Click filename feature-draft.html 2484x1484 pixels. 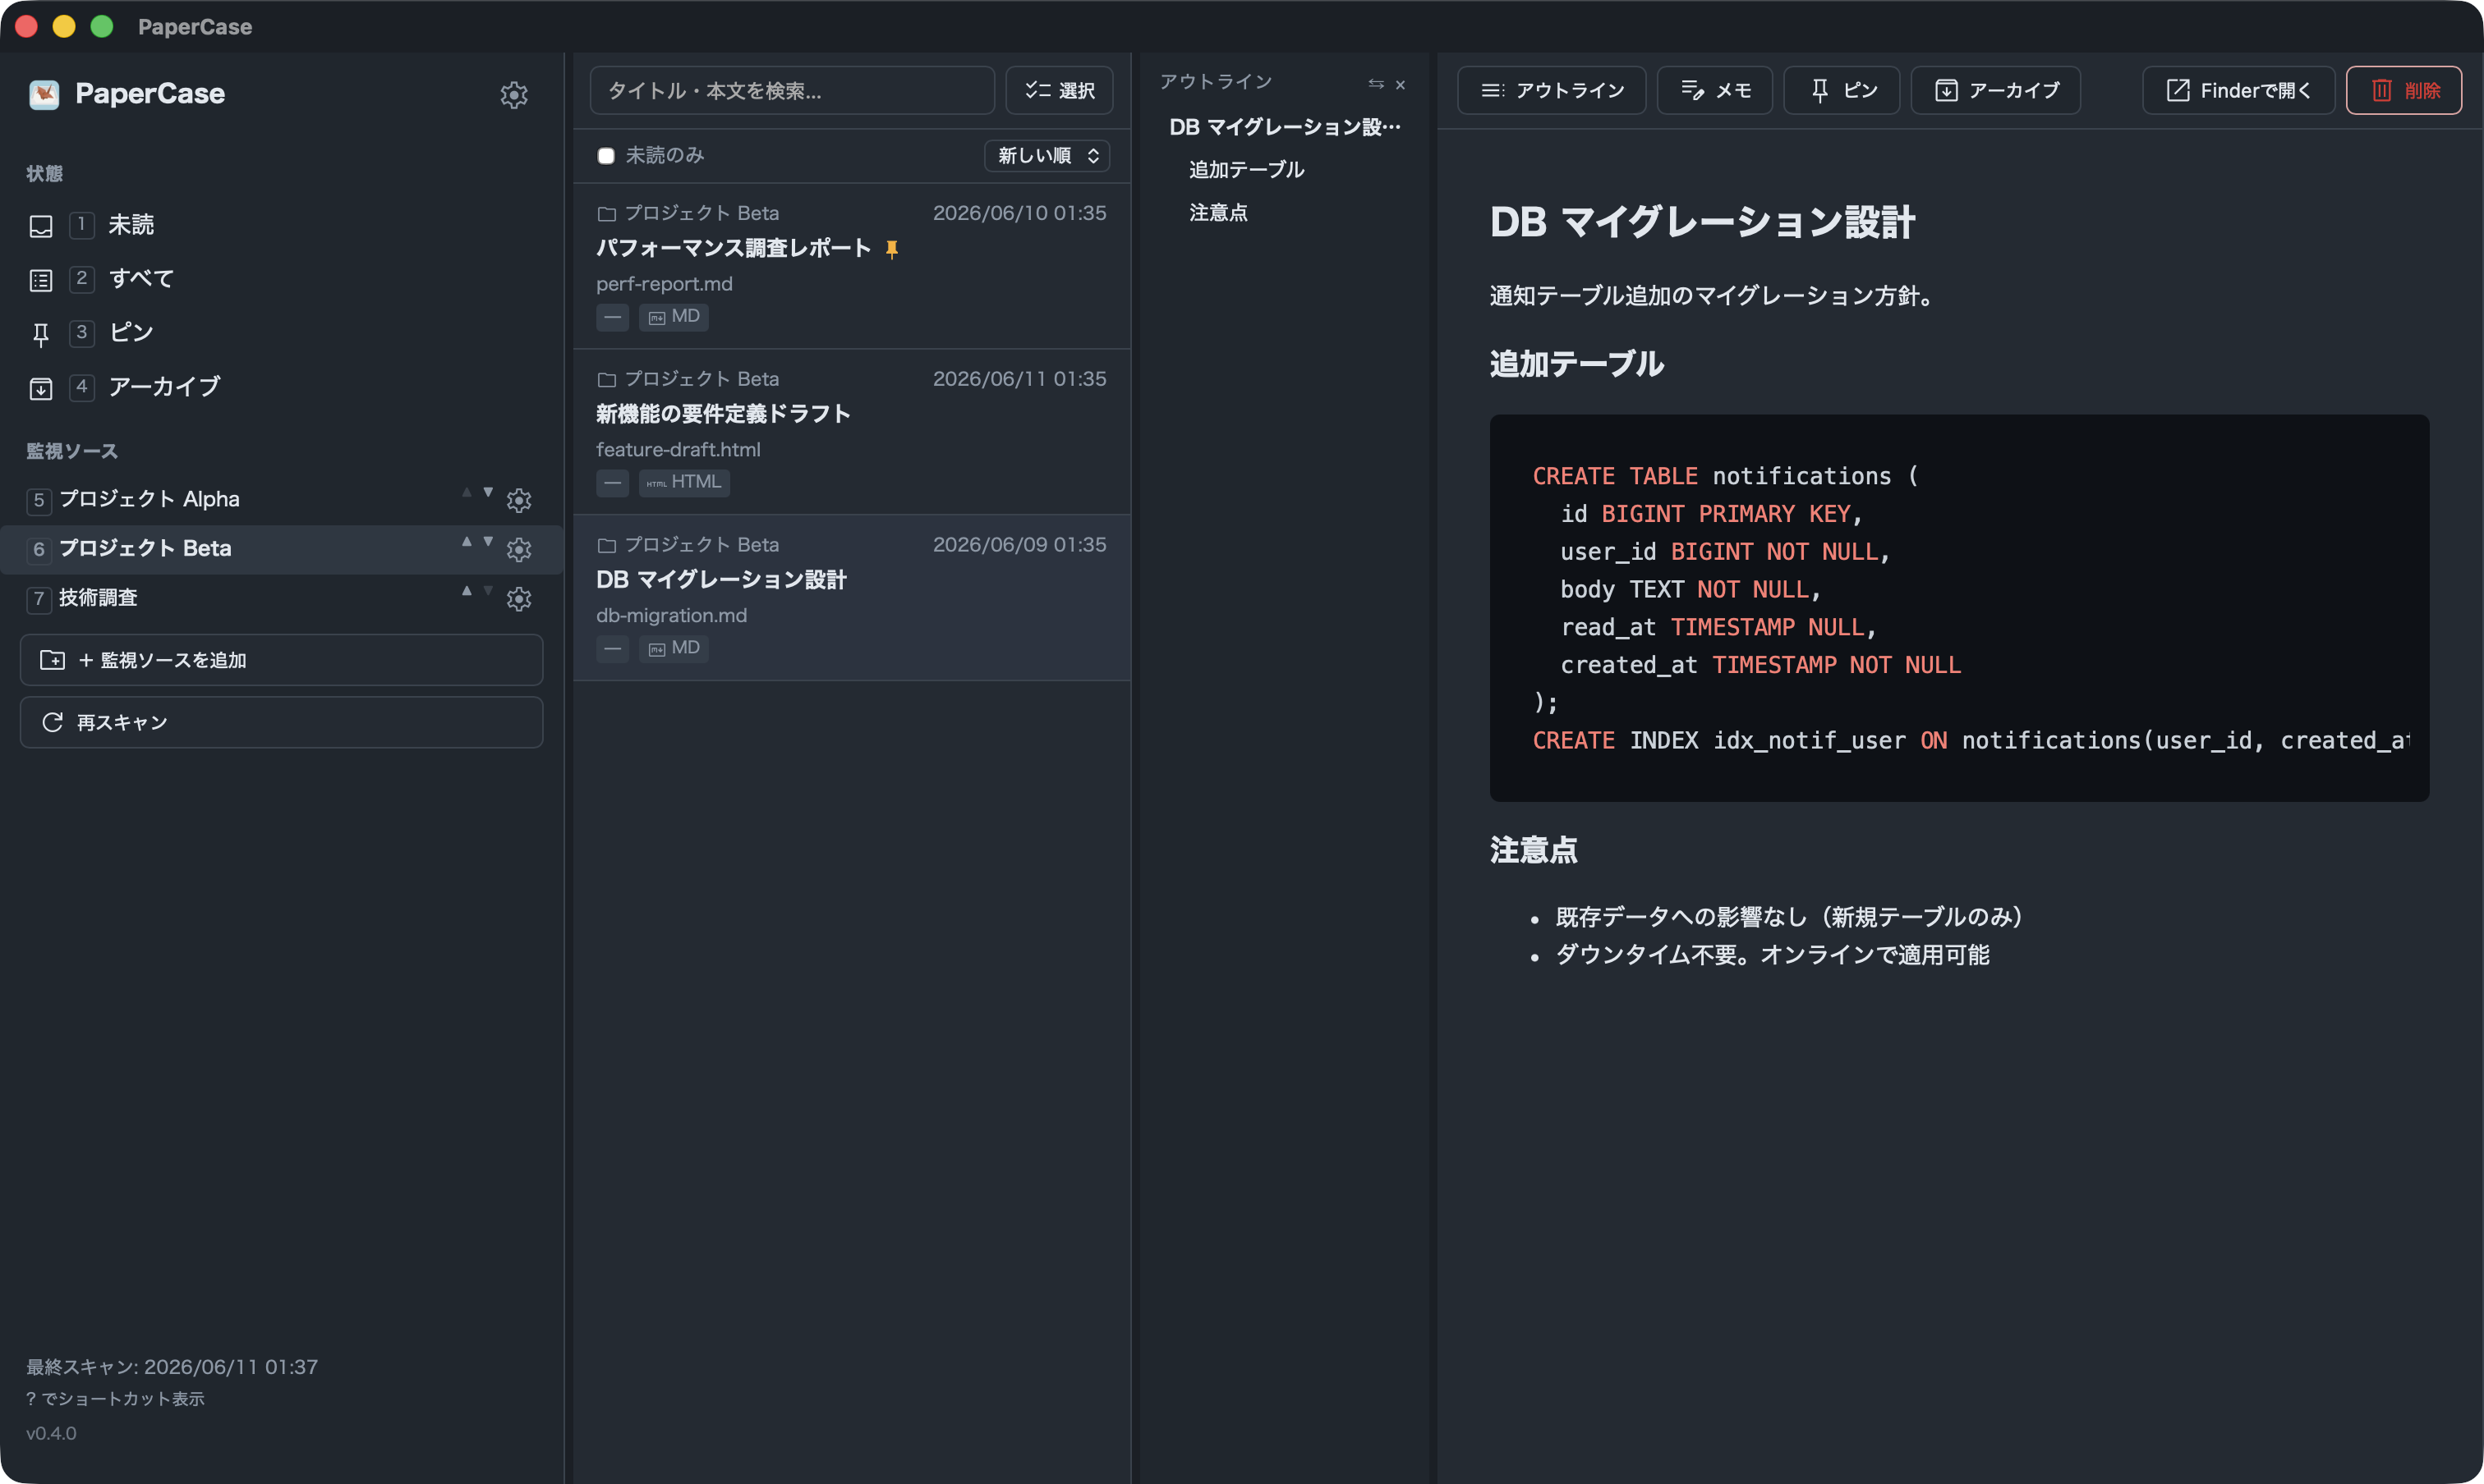678,450
